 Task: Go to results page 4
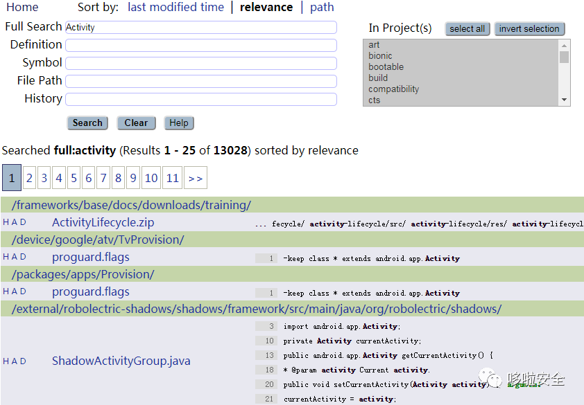59,178
